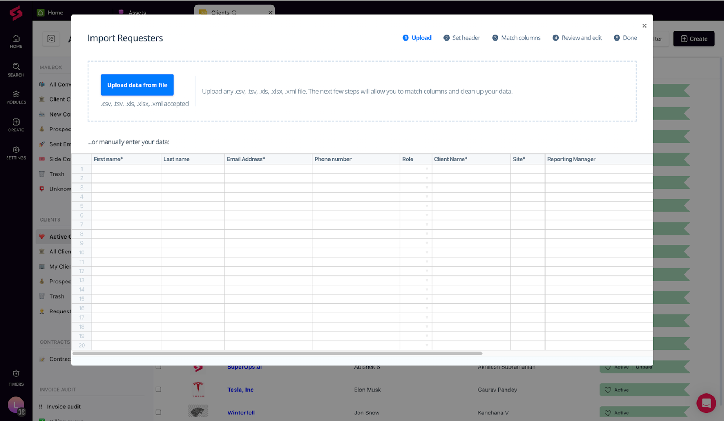Viewport: 724px width, 421px height.
Task: Click the SuperOps logo icon
Action: point(16,13)
